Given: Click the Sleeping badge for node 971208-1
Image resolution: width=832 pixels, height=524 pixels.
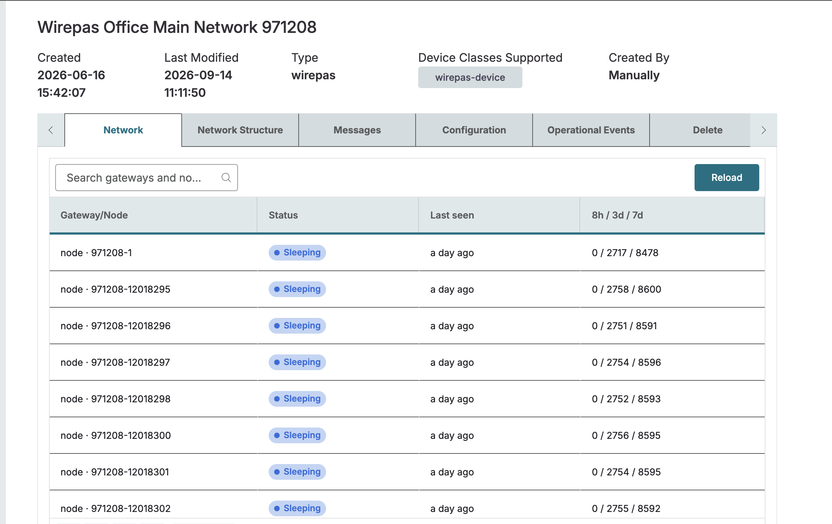Looking at the screenshot, I should 297,253.
